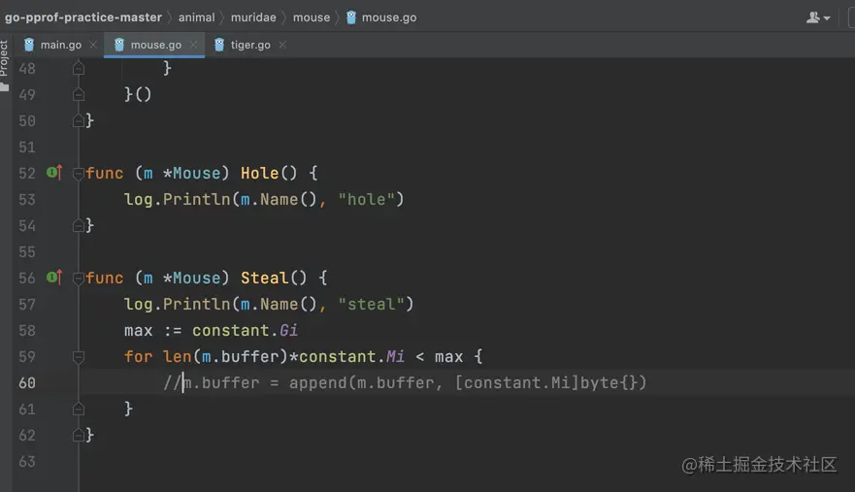Close the mouse.go tab
Screen dimensions: 855x492
click(193, 45)
